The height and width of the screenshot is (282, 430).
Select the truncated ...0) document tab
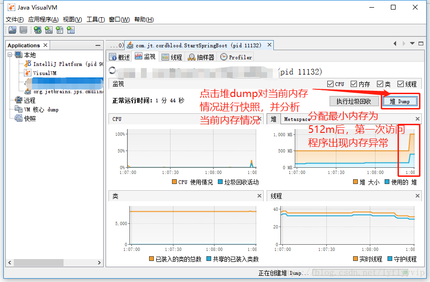click(x=116, y=45)
